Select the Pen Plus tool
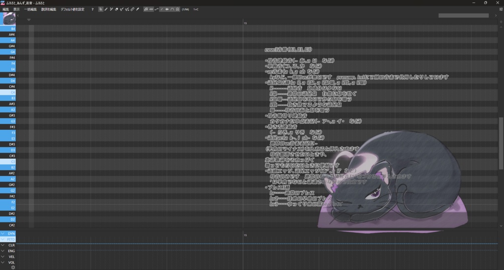Screen dimensions: 504x270 point(111,9)
